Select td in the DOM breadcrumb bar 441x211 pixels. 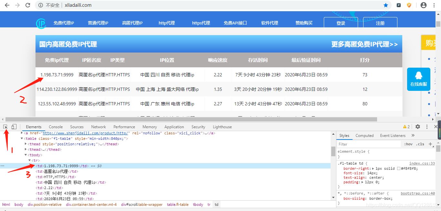216,205
